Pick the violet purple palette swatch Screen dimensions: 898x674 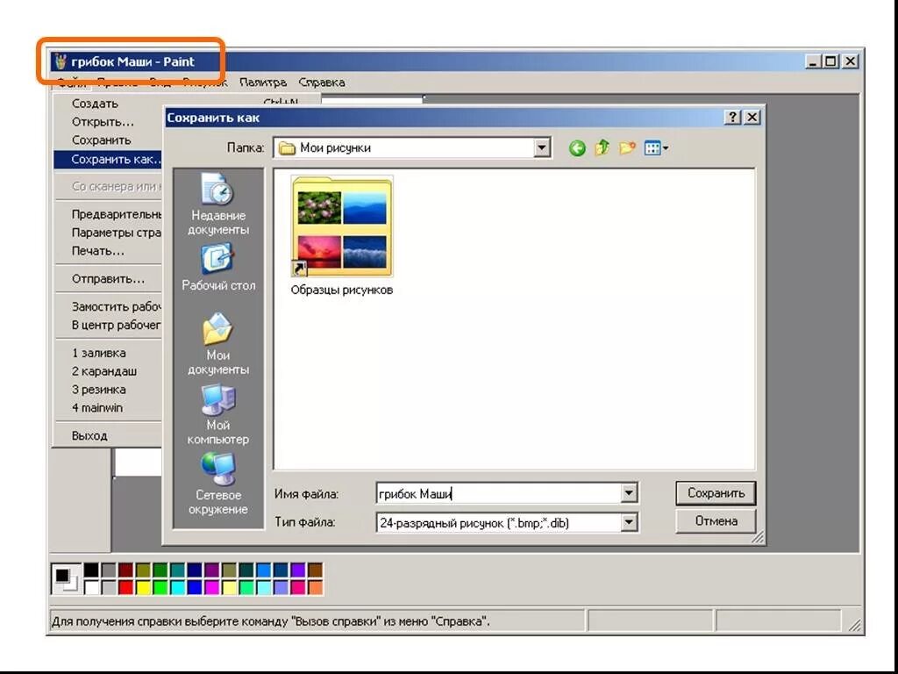(298, 570)
